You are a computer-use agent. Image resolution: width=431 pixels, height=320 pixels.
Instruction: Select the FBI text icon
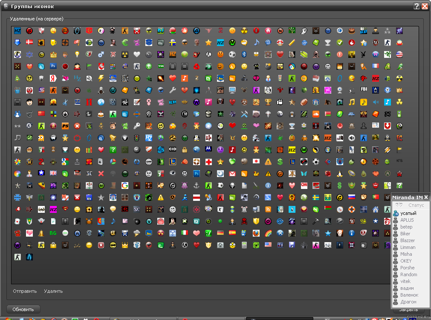pos(363,90)
